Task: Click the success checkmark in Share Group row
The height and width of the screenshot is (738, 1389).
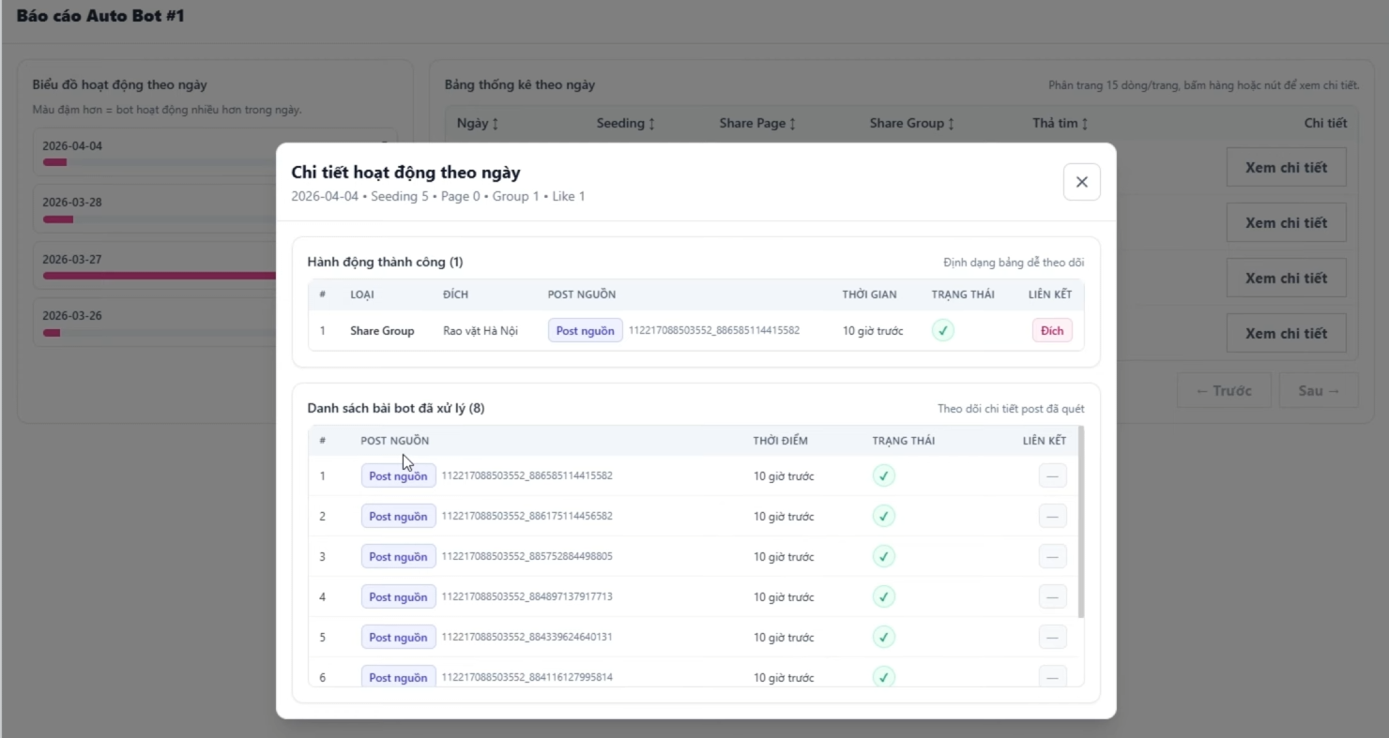Action: 942,330
